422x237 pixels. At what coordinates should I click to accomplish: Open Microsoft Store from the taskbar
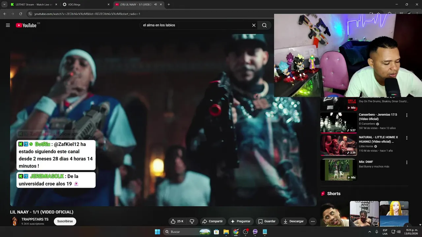[217, 232]
